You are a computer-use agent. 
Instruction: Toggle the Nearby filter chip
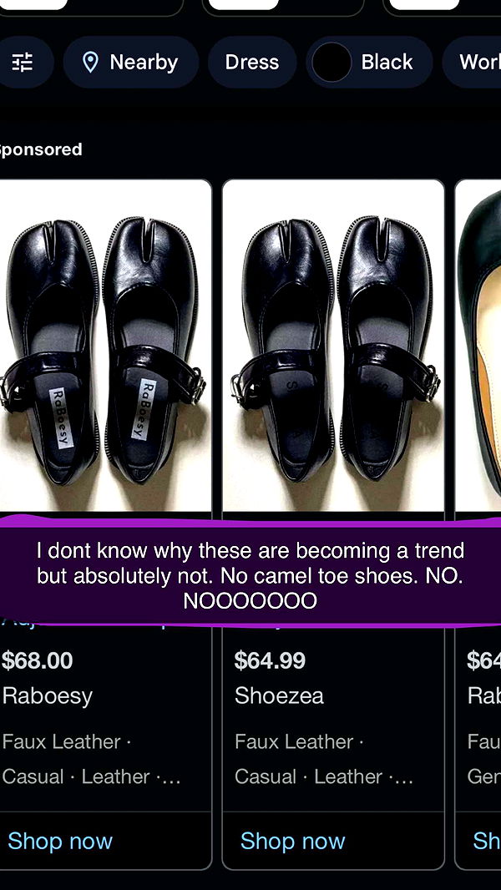point(131,63)
